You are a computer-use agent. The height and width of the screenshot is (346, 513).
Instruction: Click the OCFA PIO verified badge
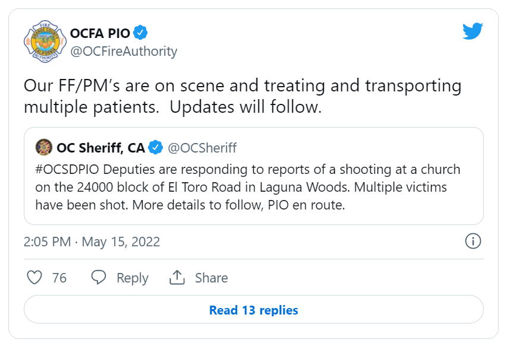140,33
